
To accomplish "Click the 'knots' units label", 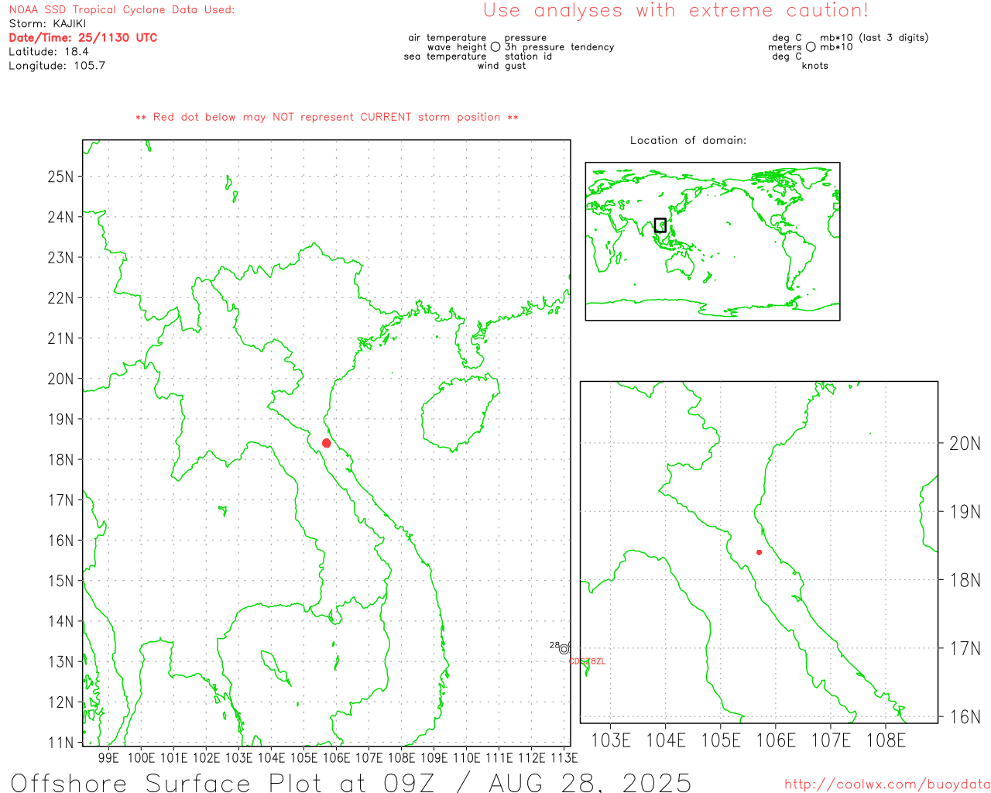I will pyautogui.click(x=814, y=66).
